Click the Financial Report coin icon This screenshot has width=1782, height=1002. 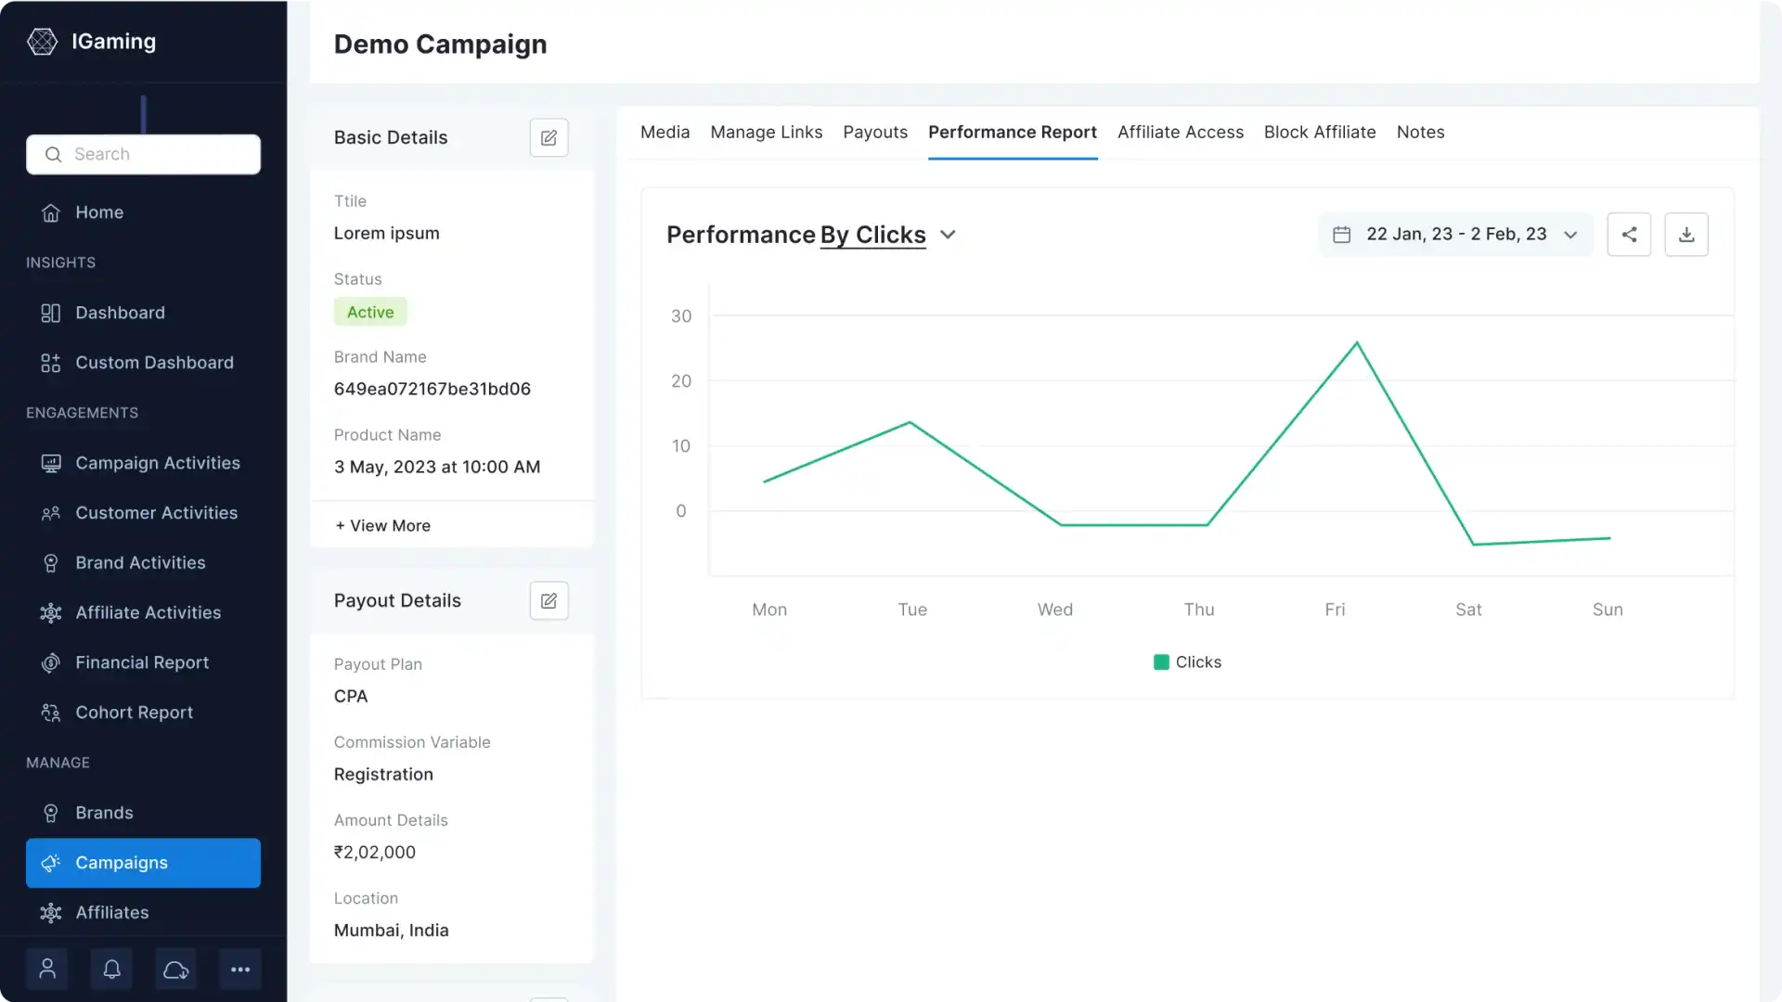click(x=51, y=662)
